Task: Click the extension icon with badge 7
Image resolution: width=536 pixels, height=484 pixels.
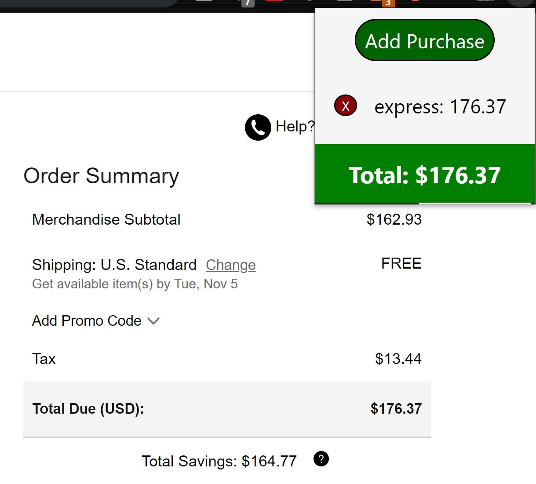Action: 248,2
